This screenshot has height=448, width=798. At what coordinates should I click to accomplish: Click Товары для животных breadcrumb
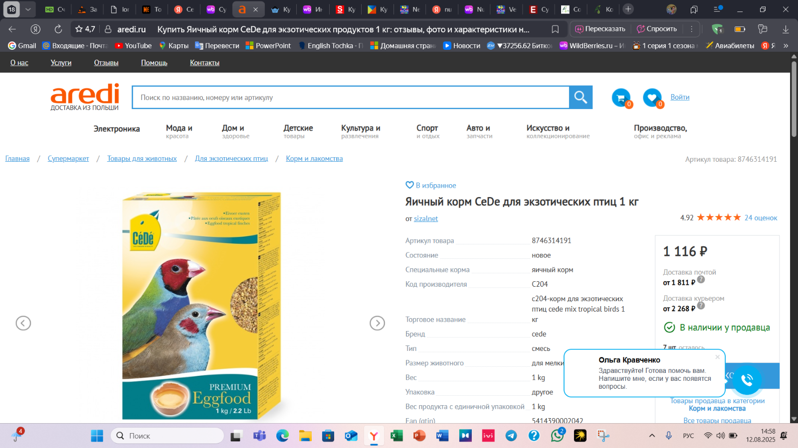pyautogui.click(x=142, y=158)
